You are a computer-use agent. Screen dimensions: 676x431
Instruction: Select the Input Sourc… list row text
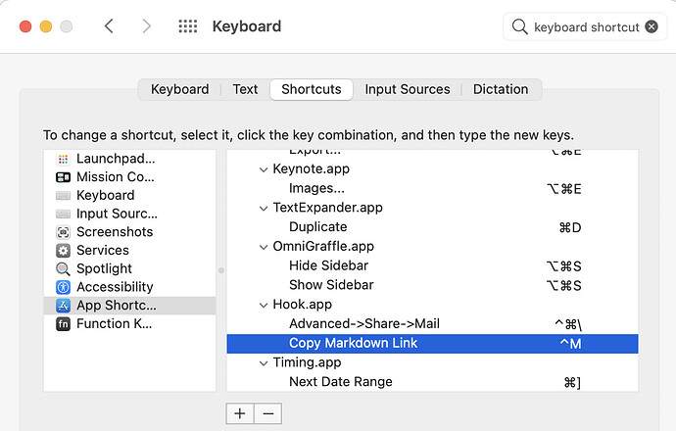[117, 214]
